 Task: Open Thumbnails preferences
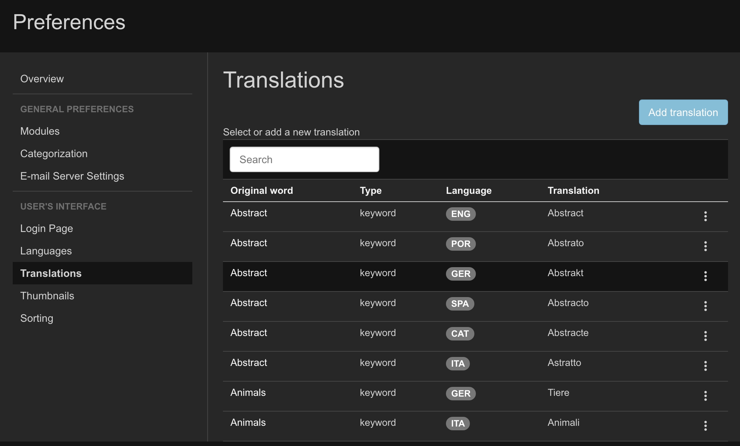coord(47,296)
